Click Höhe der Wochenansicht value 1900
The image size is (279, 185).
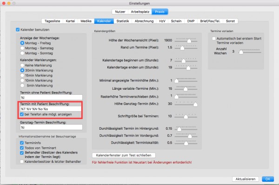tap(168, 40)
